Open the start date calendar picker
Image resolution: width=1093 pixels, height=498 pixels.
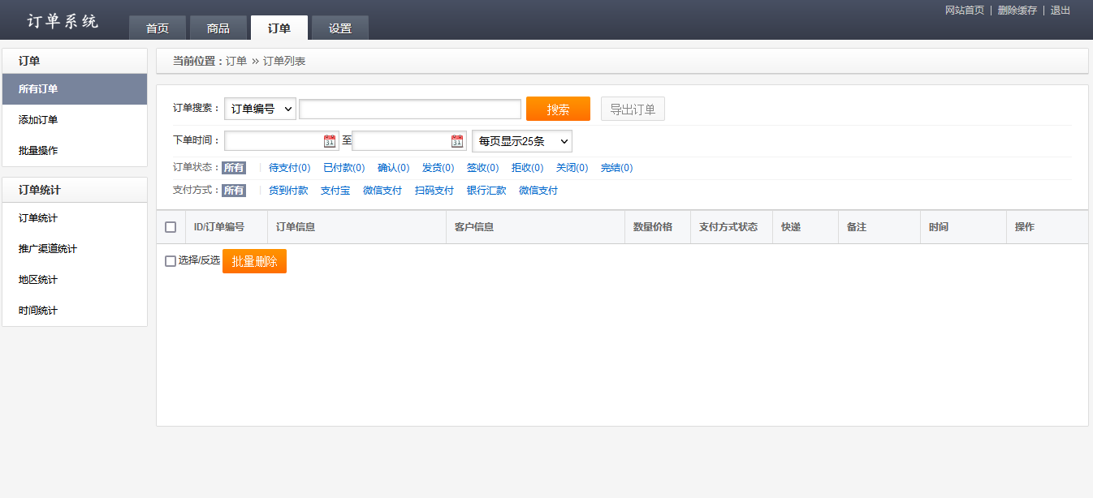pos(328,140)
